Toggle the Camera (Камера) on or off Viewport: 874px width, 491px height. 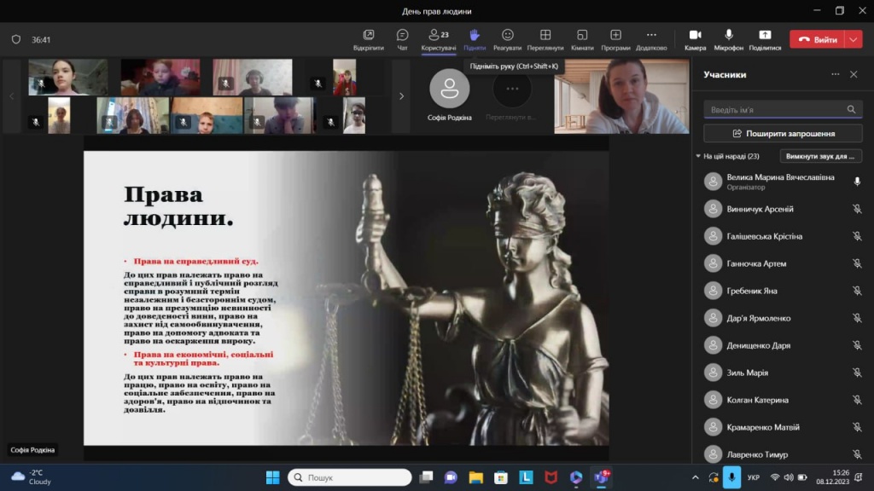[x=695, y=39]
